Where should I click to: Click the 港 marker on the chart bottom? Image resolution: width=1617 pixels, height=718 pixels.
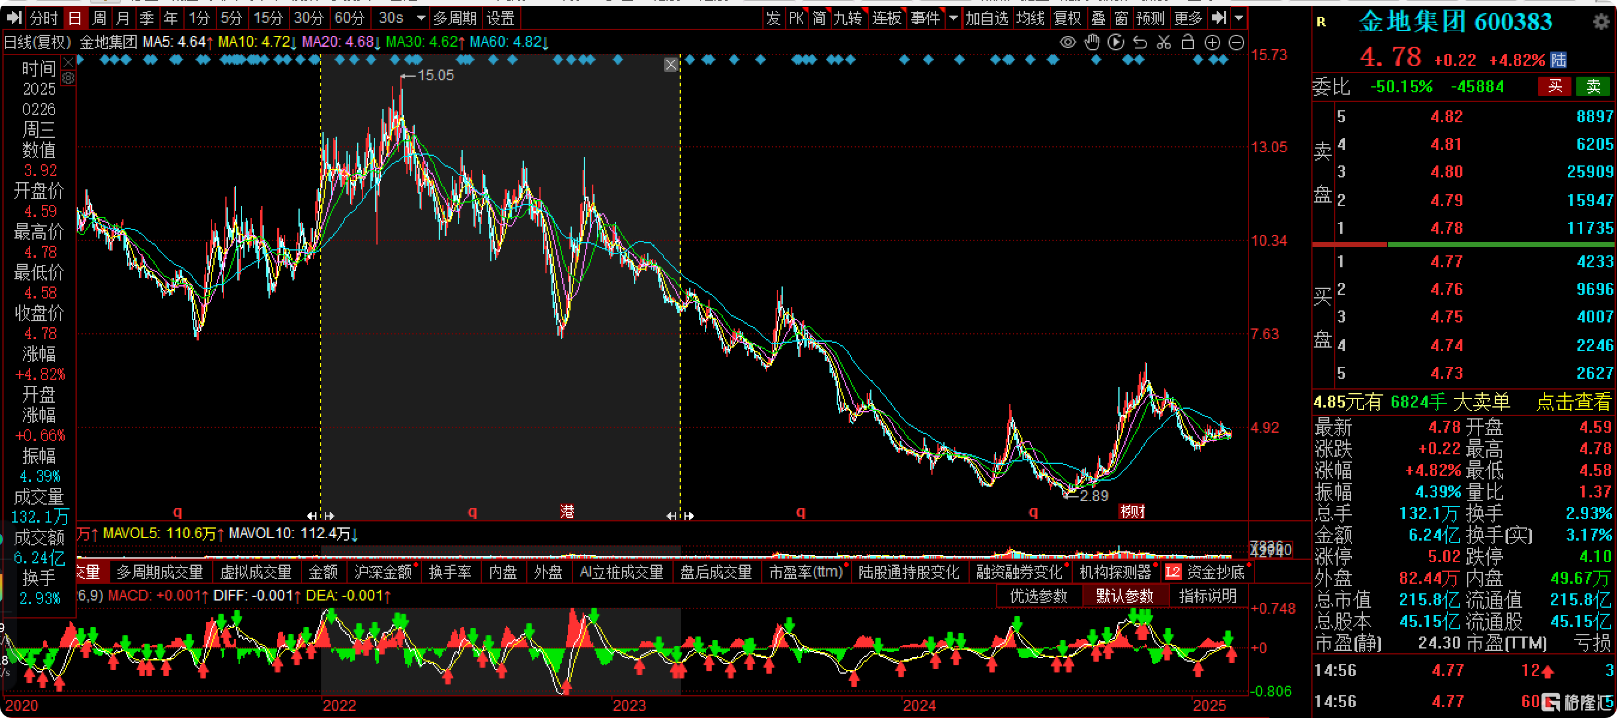[x=568, y=511]
